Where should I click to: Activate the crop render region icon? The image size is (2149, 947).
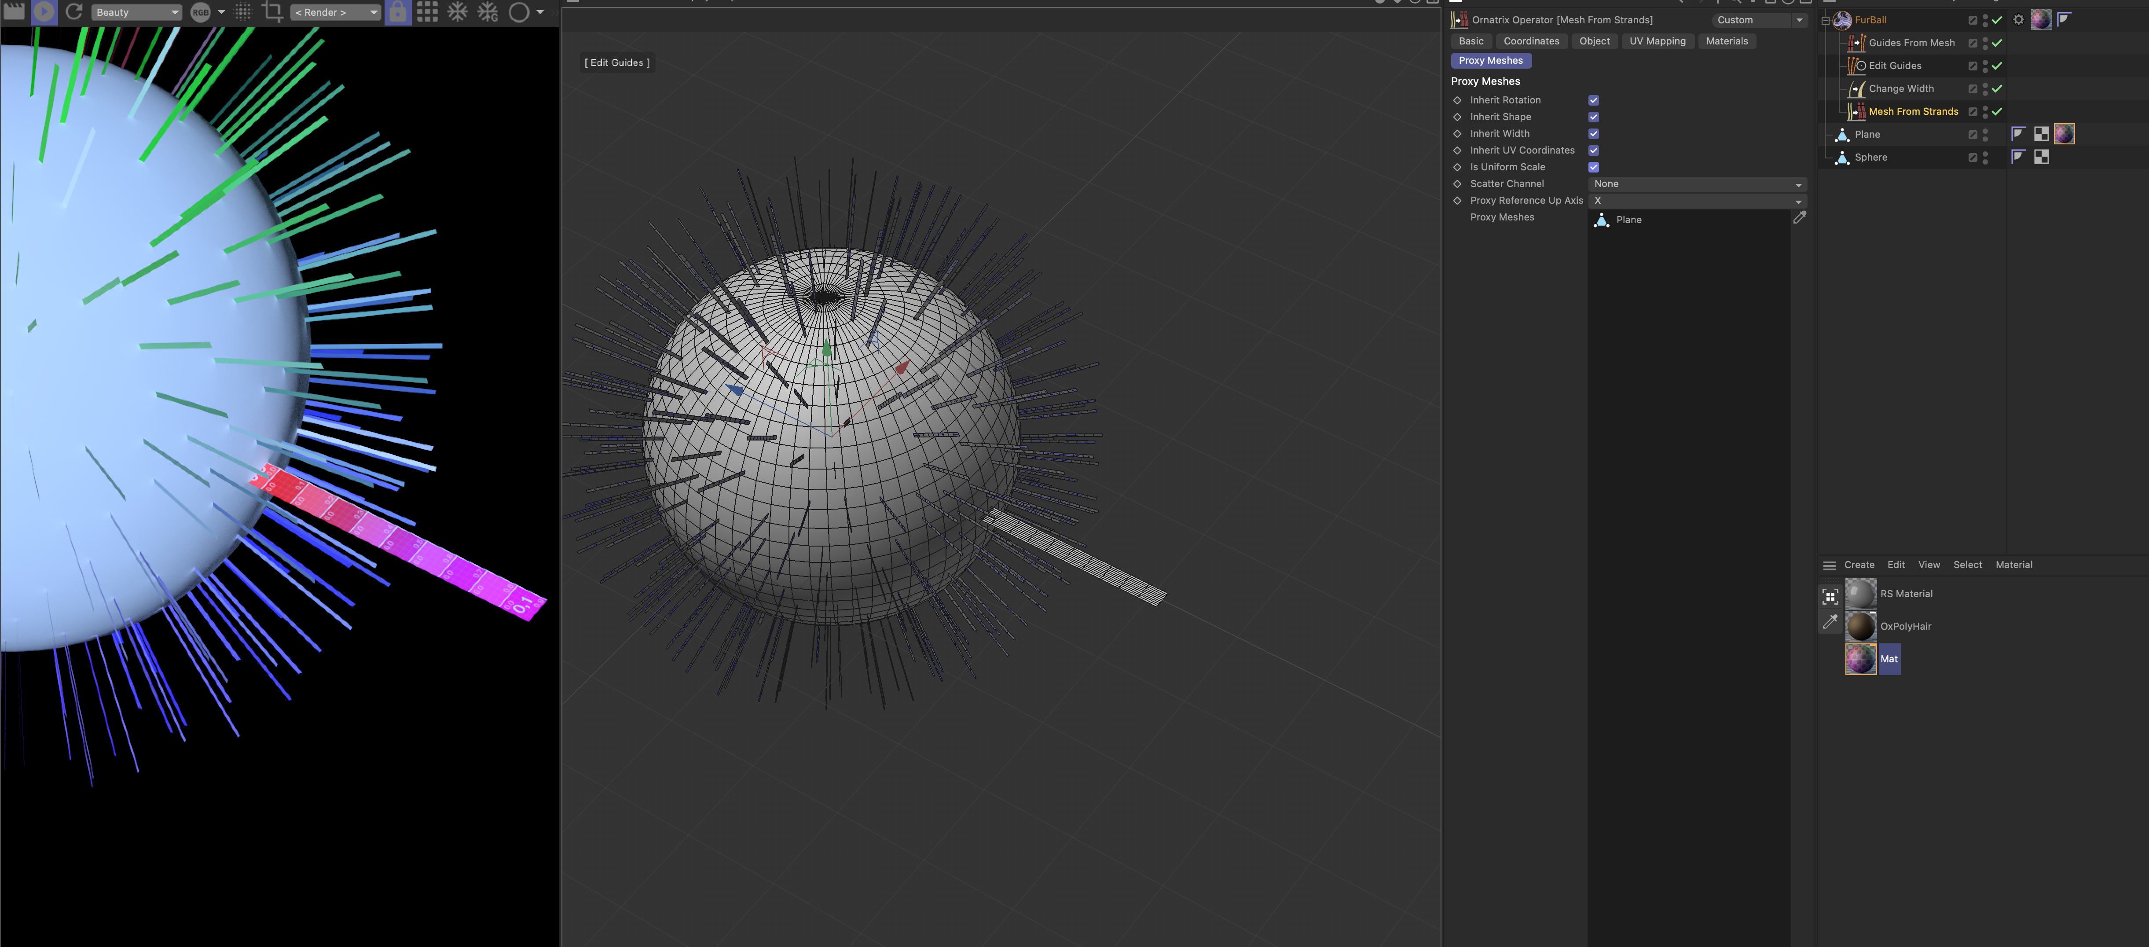click(272, 12)
